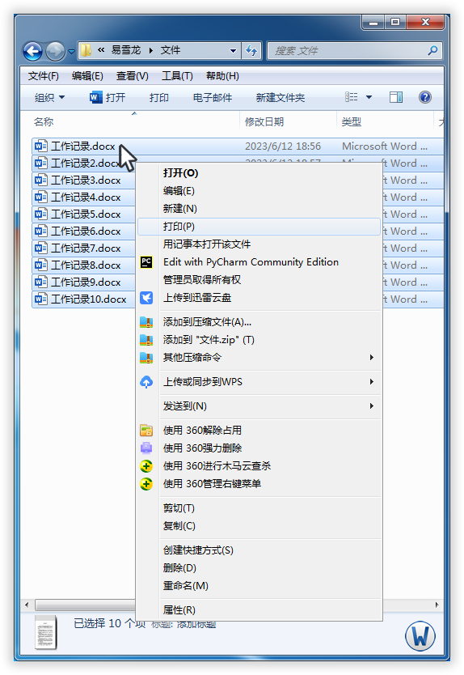Focus the 搜索 文件 search box
The height and width of the screenshot is (675, 464).
355,51
